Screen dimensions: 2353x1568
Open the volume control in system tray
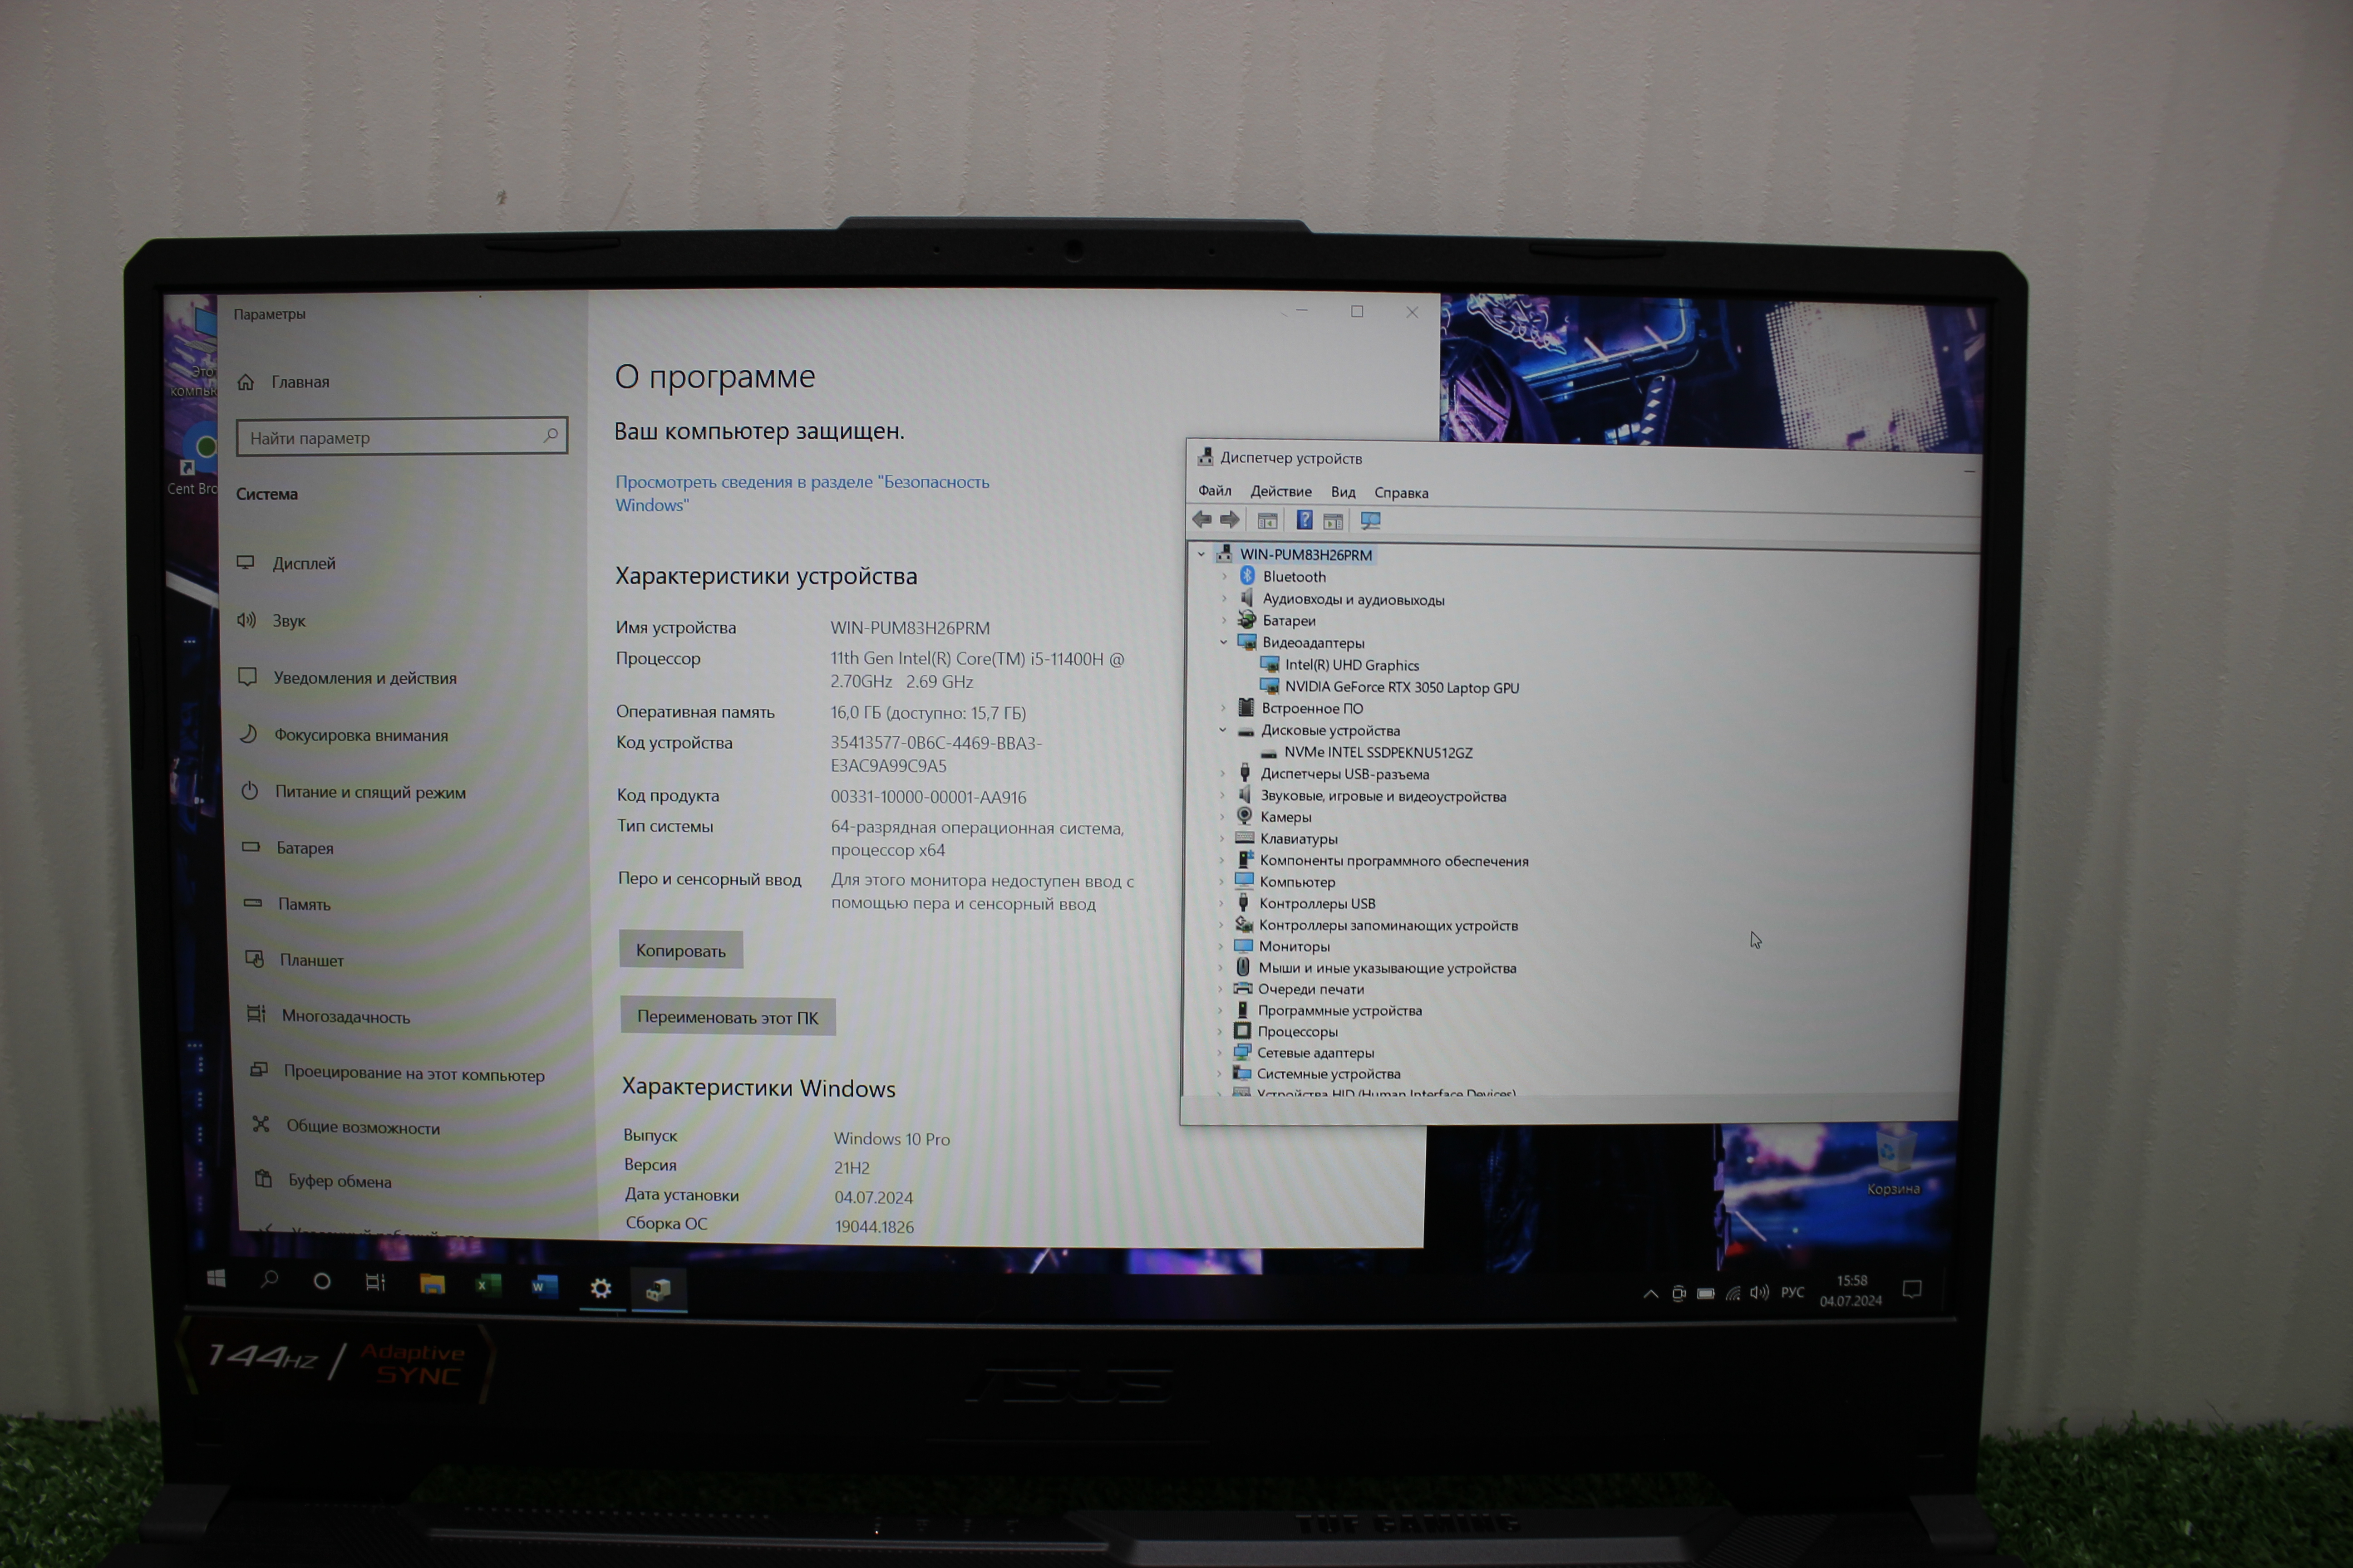[1759, 1292]
